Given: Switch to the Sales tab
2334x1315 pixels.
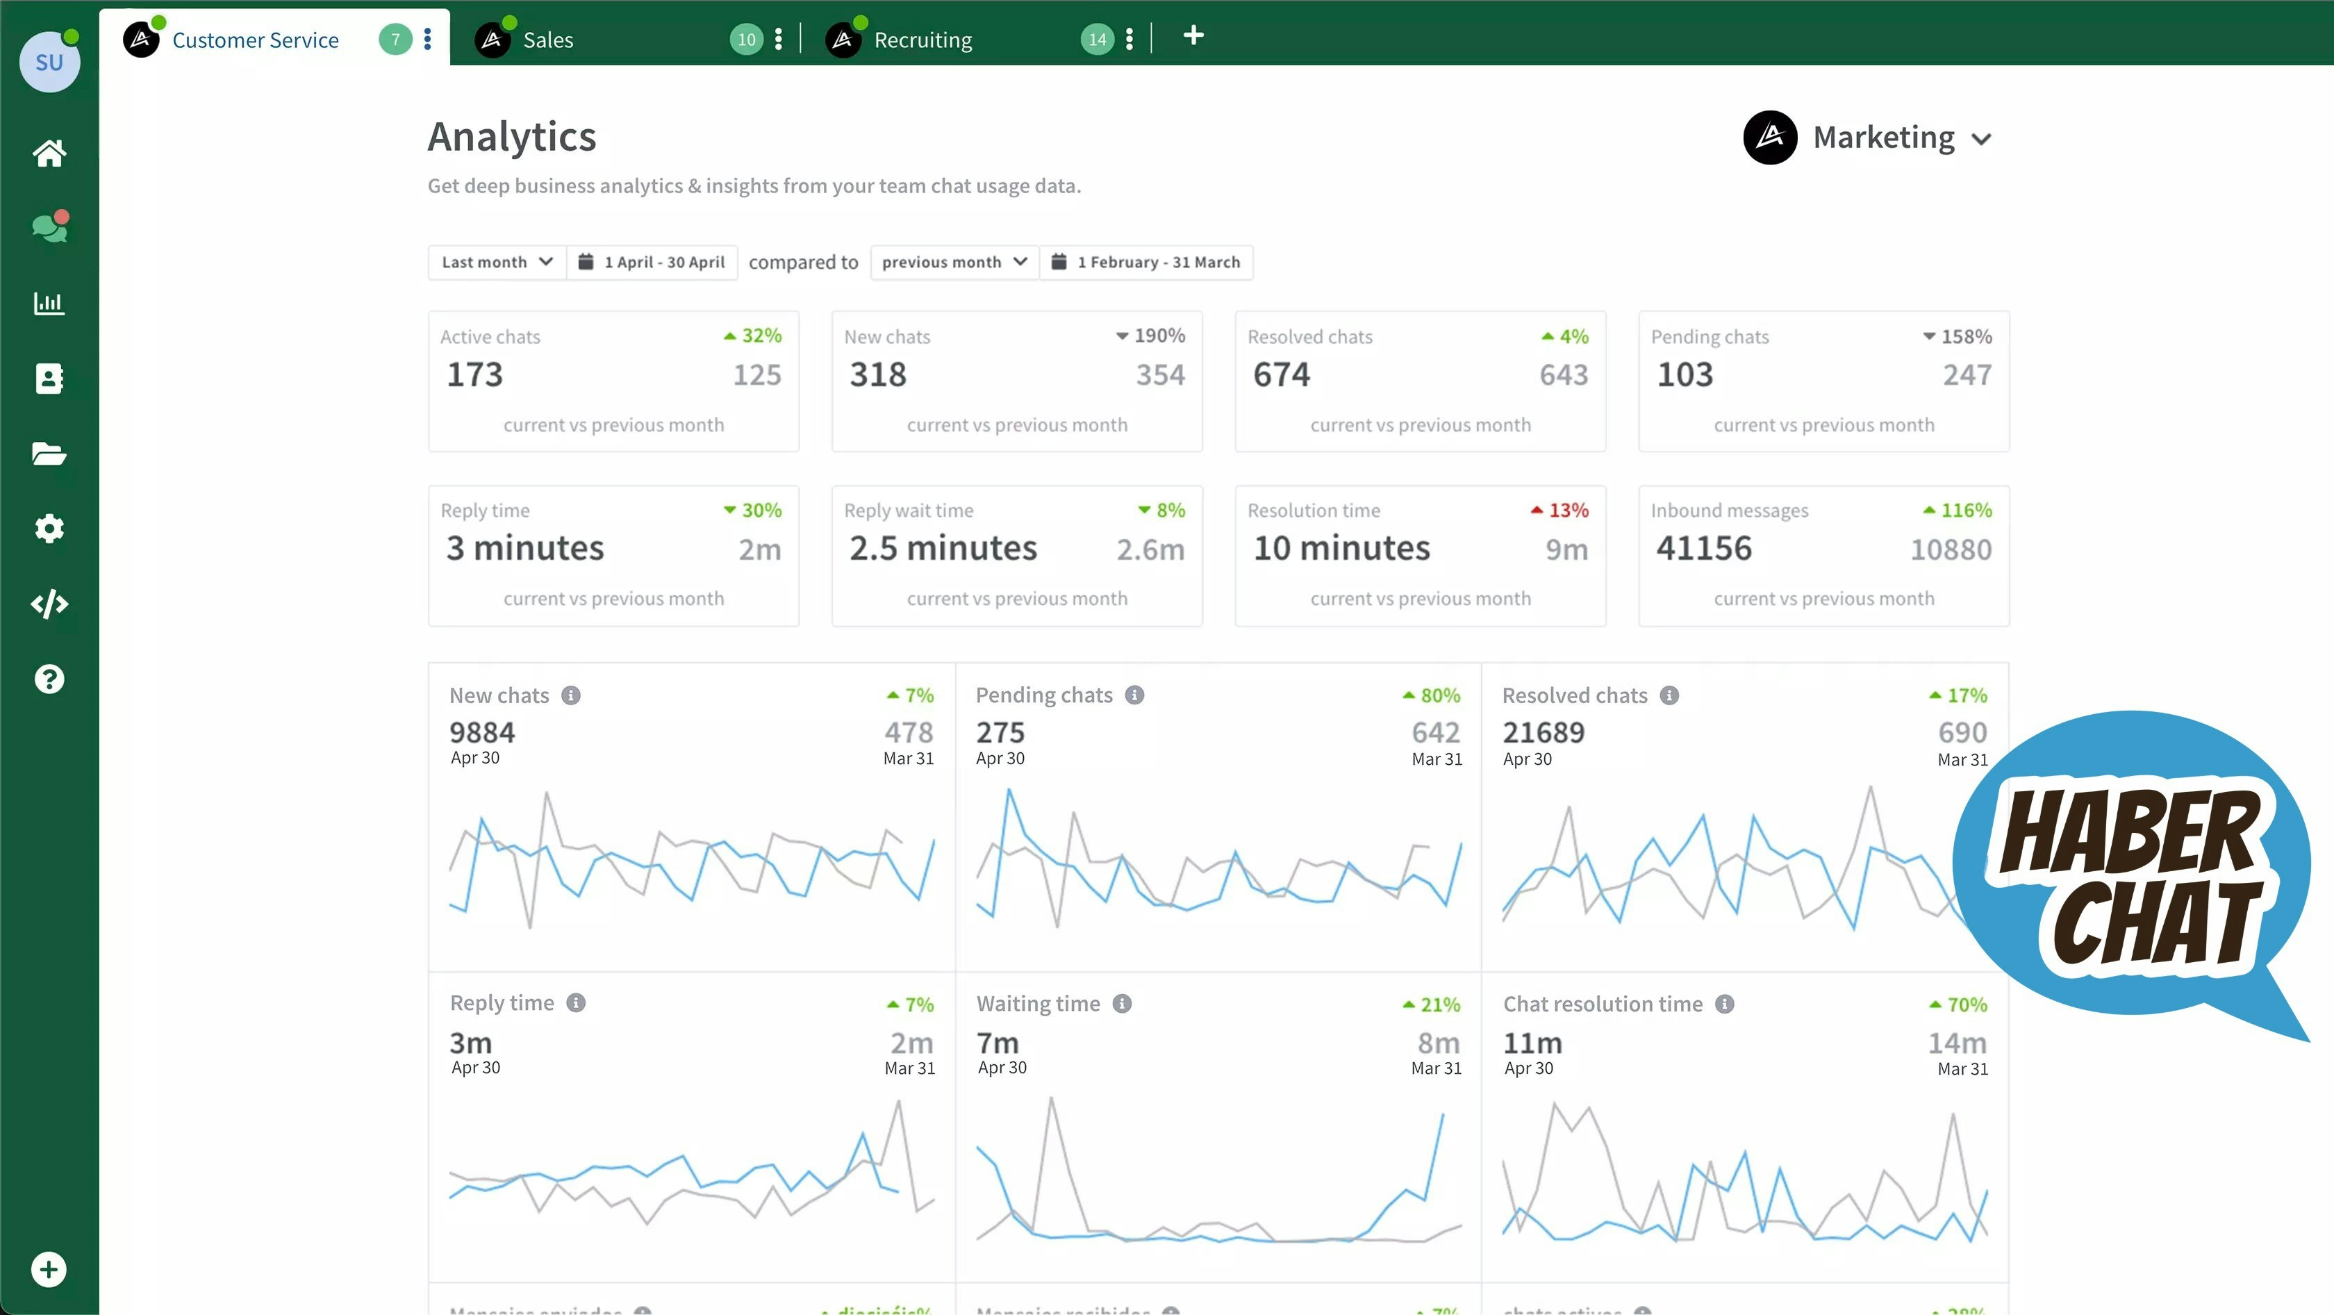Looking at the screenshot, I should 547,40.
